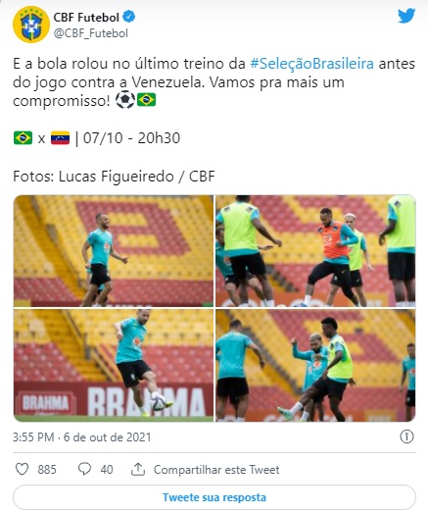Open top-left photo of player jogging

pyautogui.click(x=114, y=250)
